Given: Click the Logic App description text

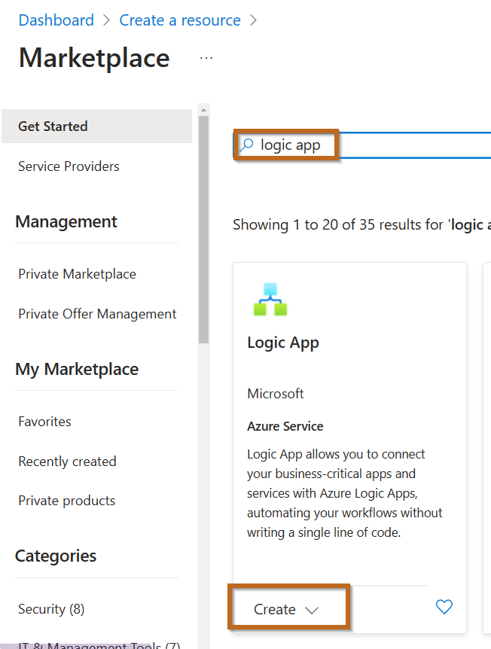Looking at the screenshot, I should click(344, 493).
